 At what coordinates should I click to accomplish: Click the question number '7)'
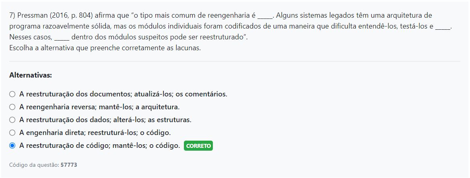(12, 16)
